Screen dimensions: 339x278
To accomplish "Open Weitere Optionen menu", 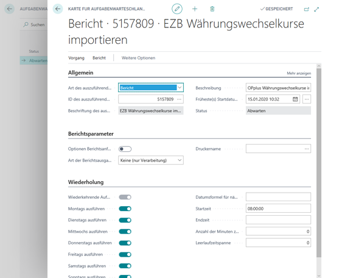I will tap(138, 58).
